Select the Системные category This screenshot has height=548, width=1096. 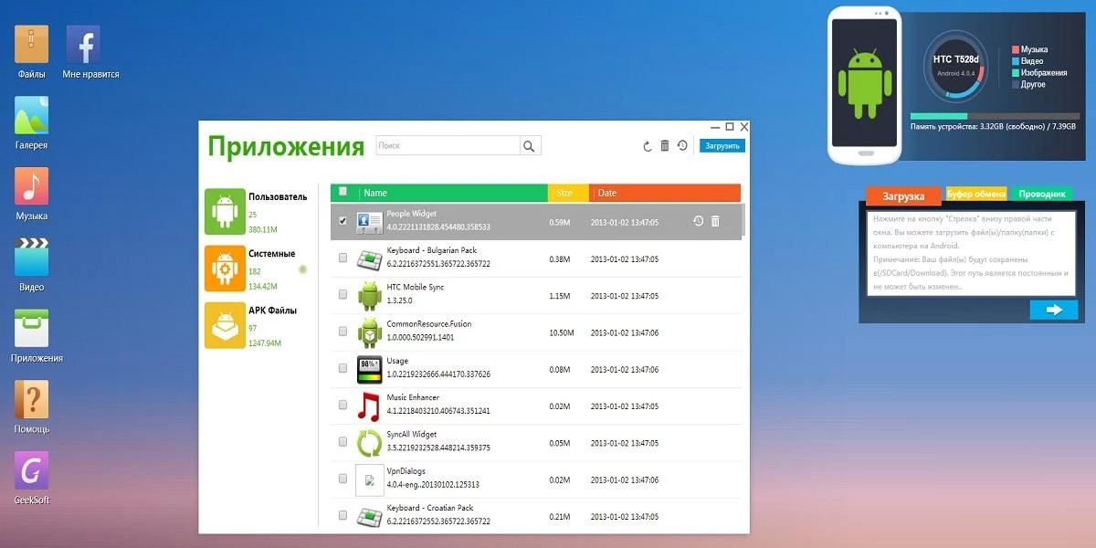point(258,269)
